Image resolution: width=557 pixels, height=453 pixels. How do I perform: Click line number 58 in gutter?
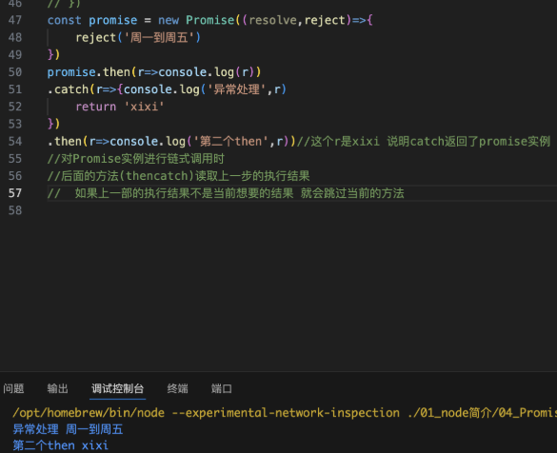click(x=15, y=210)
